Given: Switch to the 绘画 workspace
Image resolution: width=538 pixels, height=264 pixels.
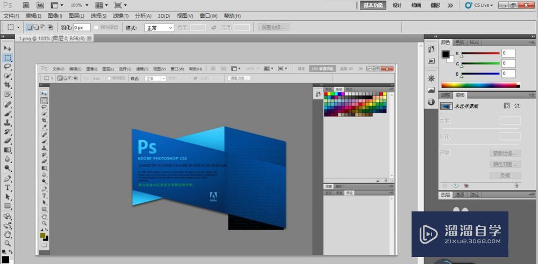Looking at the screenshot, I should click(x=416, y=5).
